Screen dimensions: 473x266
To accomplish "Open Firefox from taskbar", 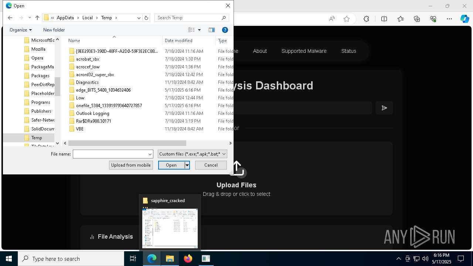I will pos(188,259).
